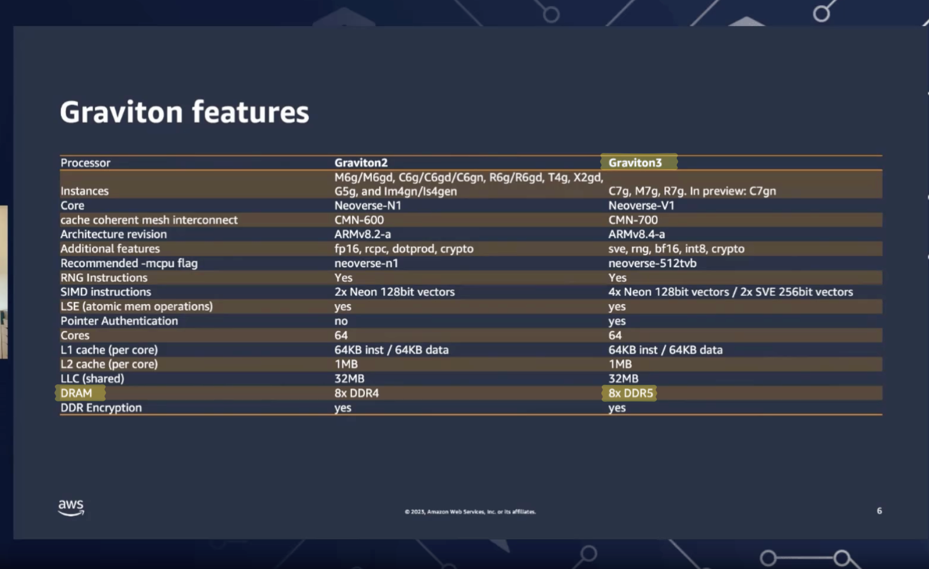Click the 'ARMv8.2-a' cell
The width and height of the screenshot is (929, 569).
pyautogui.click(x=363, y=234)
